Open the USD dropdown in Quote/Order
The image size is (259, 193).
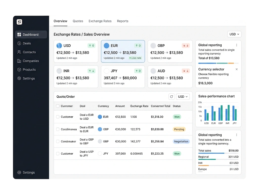coord(183,97)
